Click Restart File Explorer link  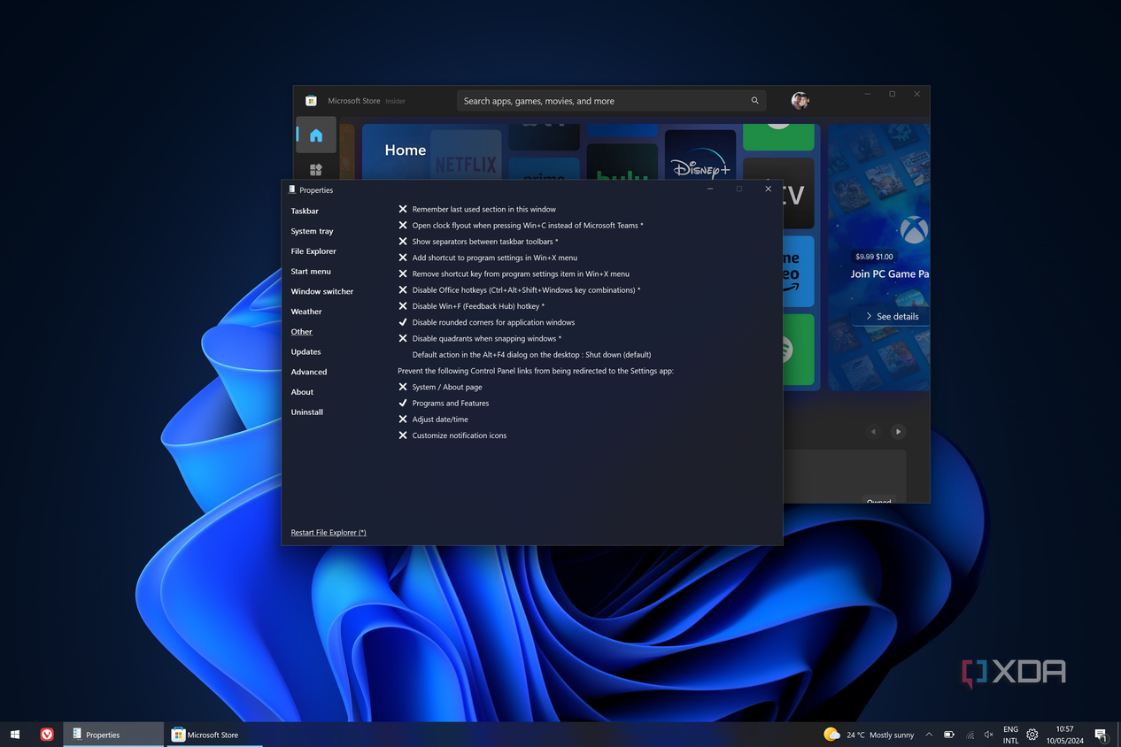click(x=329, y=533)
